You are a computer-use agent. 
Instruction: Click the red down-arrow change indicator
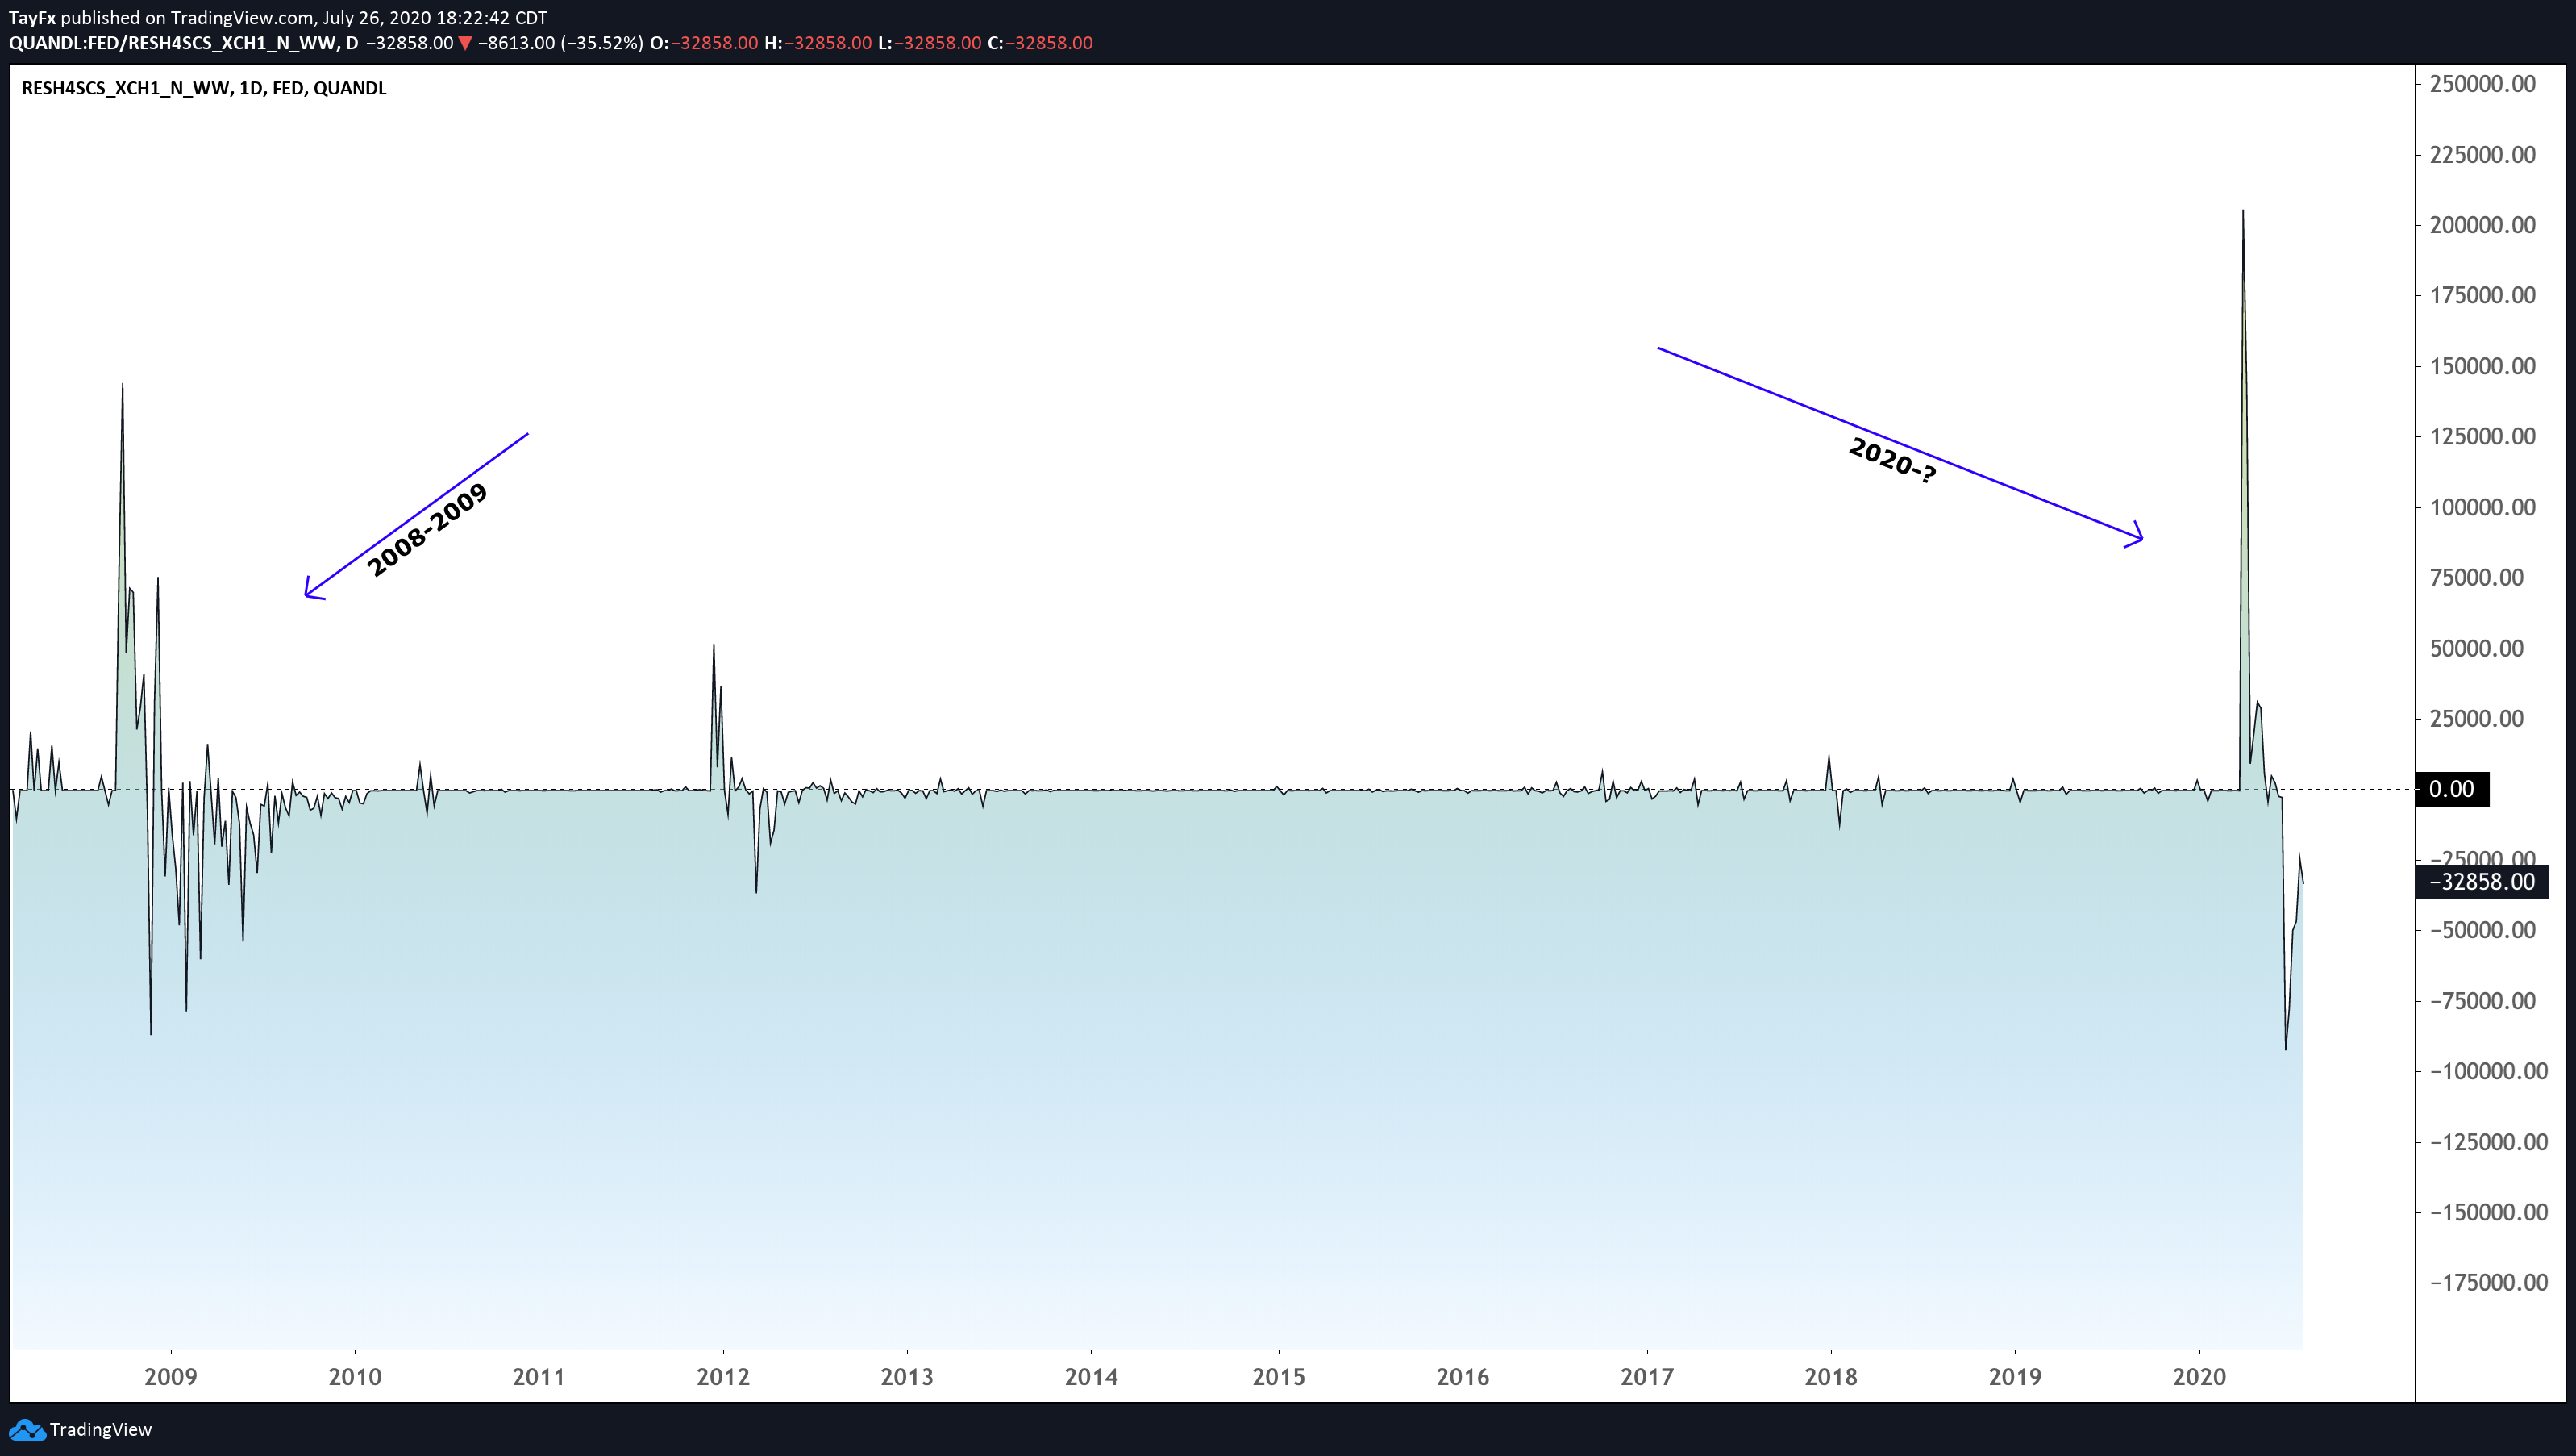coord(465,43)
